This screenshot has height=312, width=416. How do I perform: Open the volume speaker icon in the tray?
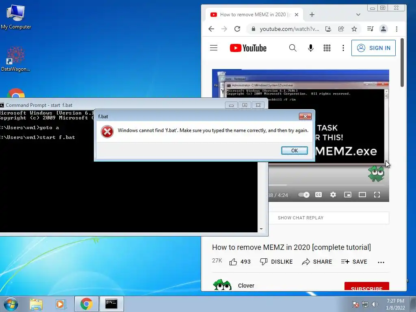pos(375,304)
